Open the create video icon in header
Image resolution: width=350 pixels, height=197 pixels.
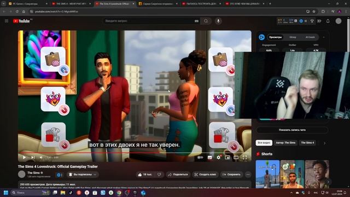click(319, 21)
